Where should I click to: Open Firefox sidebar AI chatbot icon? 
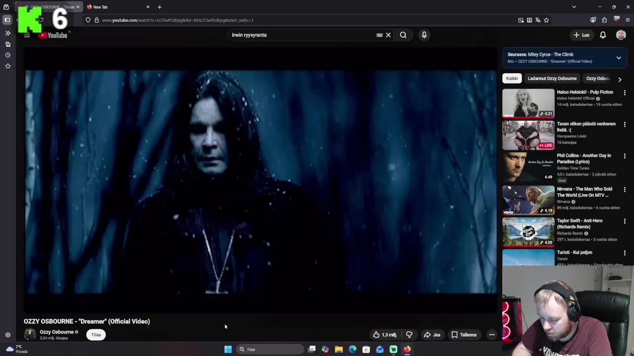[7, 33]
